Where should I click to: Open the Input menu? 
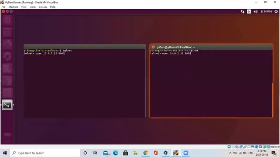coord(32,7)
